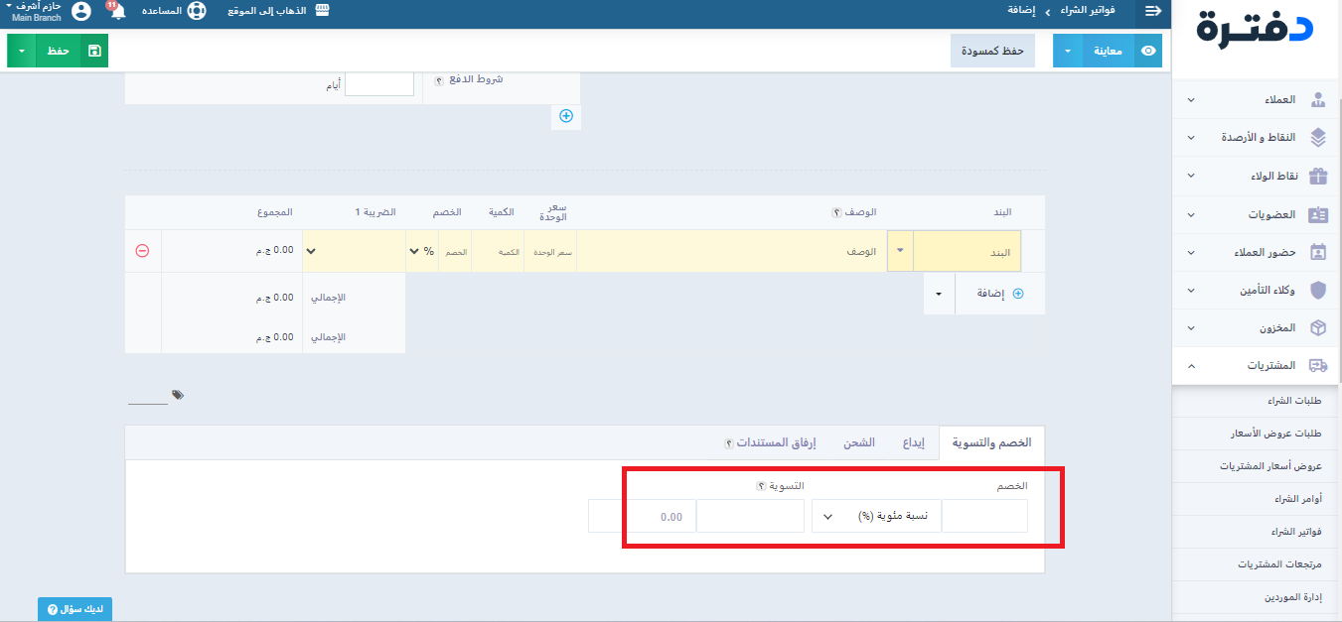This screenshot has height=622, width=1342.
Task: Click لديك سؤال help button
Action: [75, 609]
